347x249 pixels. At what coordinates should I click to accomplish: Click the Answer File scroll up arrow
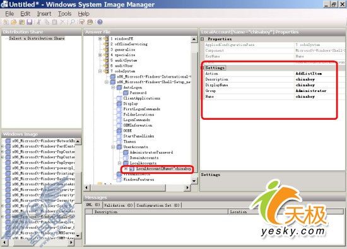(194, 39)
